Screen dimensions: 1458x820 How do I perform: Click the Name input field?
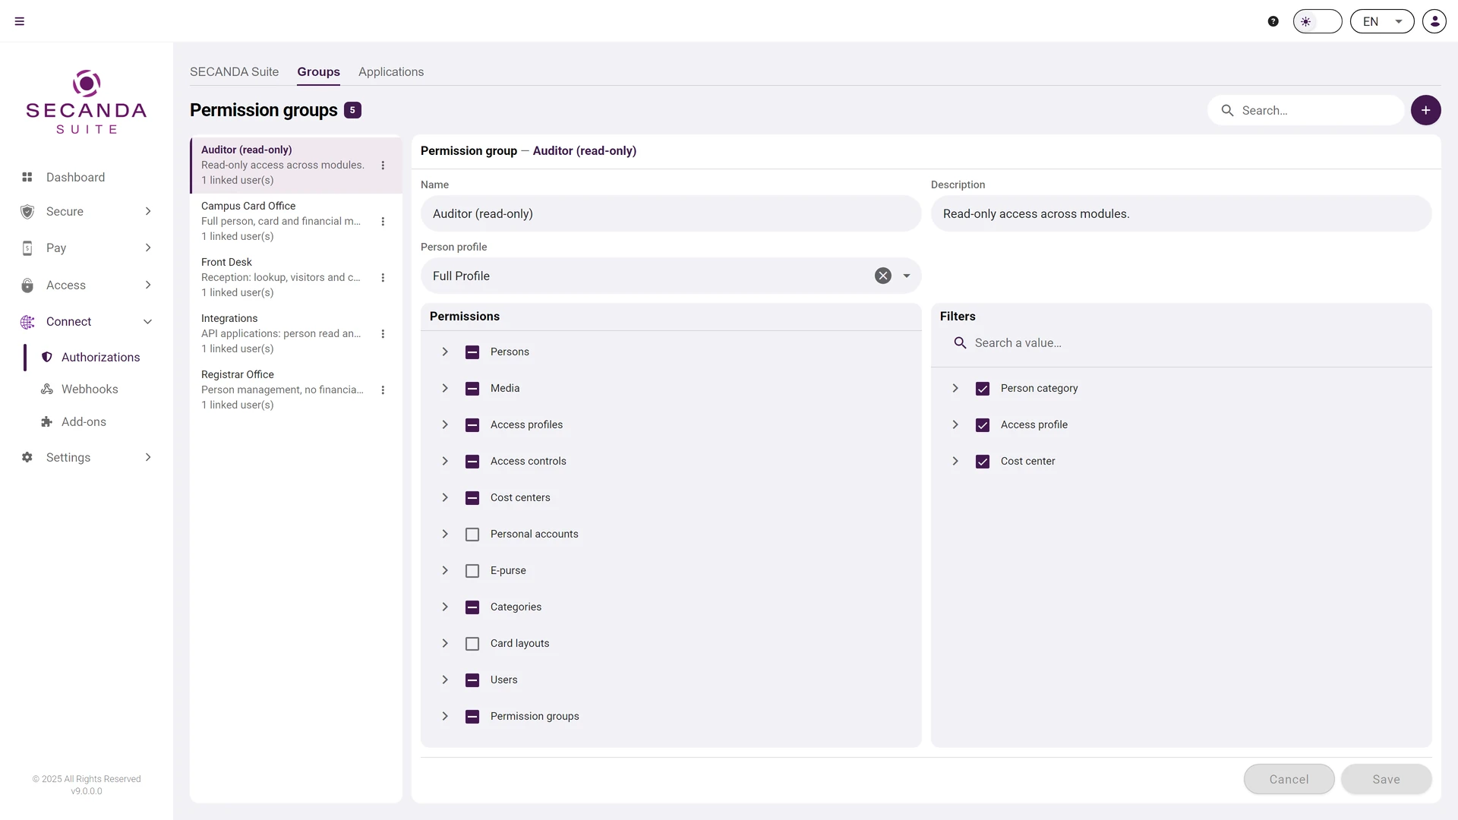click(x=671, y=213)
